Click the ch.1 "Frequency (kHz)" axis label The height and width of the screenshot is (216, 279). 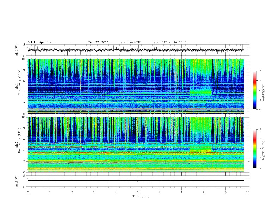(x=20, y=82)
